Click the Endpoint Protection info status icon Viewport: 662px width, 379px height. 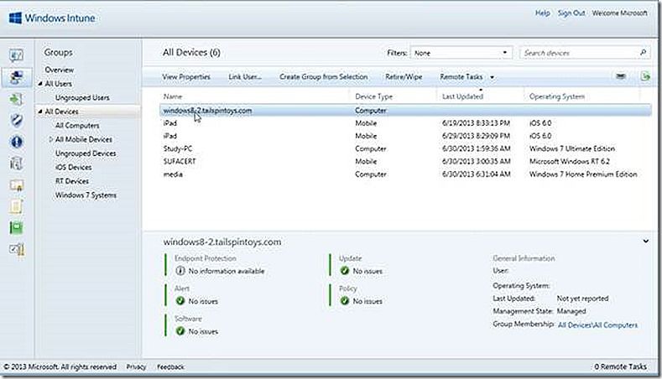coord(180,271)
